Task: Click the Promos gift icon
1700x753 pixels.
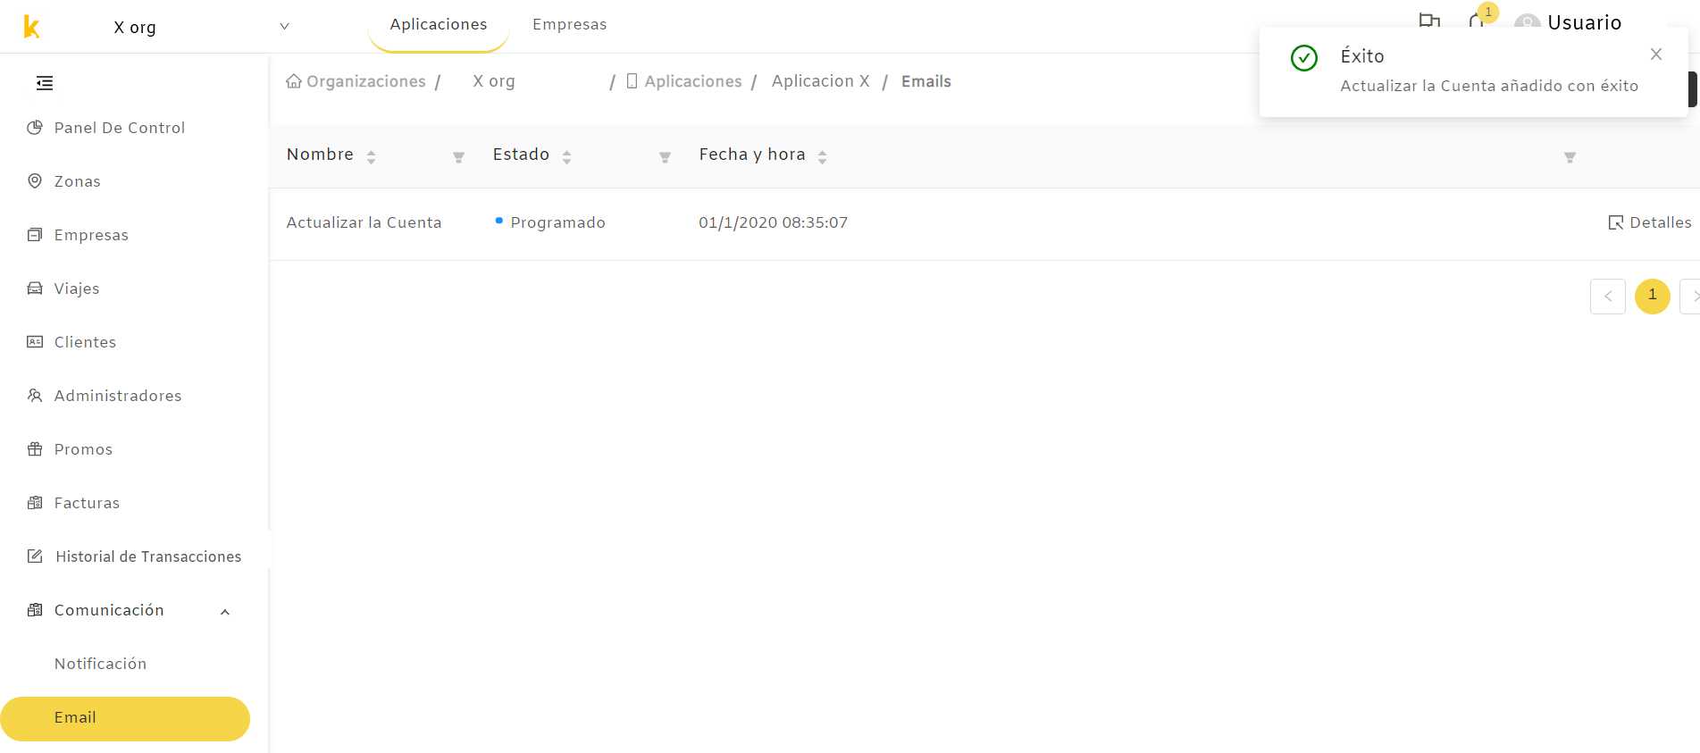Action: point(35,448)
